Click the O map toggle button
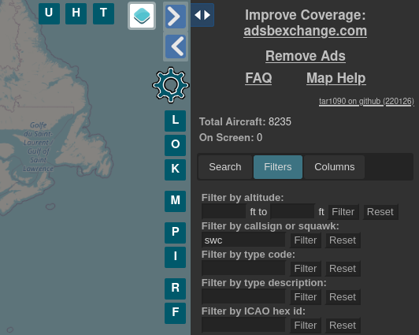The height and width of the screenshot is (335, 419). click(x=176, y=145)
